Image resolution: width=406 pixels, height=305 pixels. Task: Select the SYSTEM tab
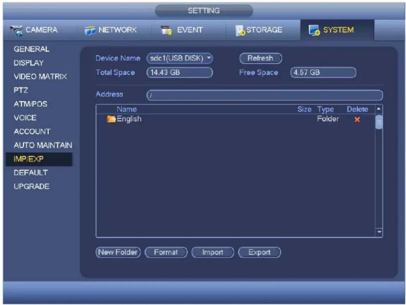pos(337,30)
